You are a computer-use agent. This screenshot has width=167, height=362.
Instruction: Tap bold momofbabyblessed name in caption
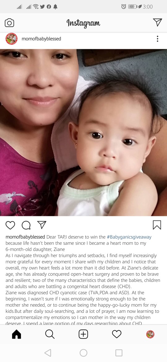click(x=25, y=237)
